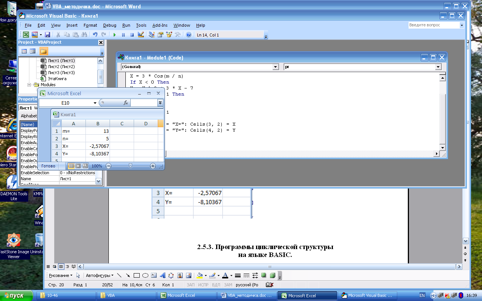The image size is (482, 301).
Task: Toggle Folders view in Project panel
Action: point(44,51)
